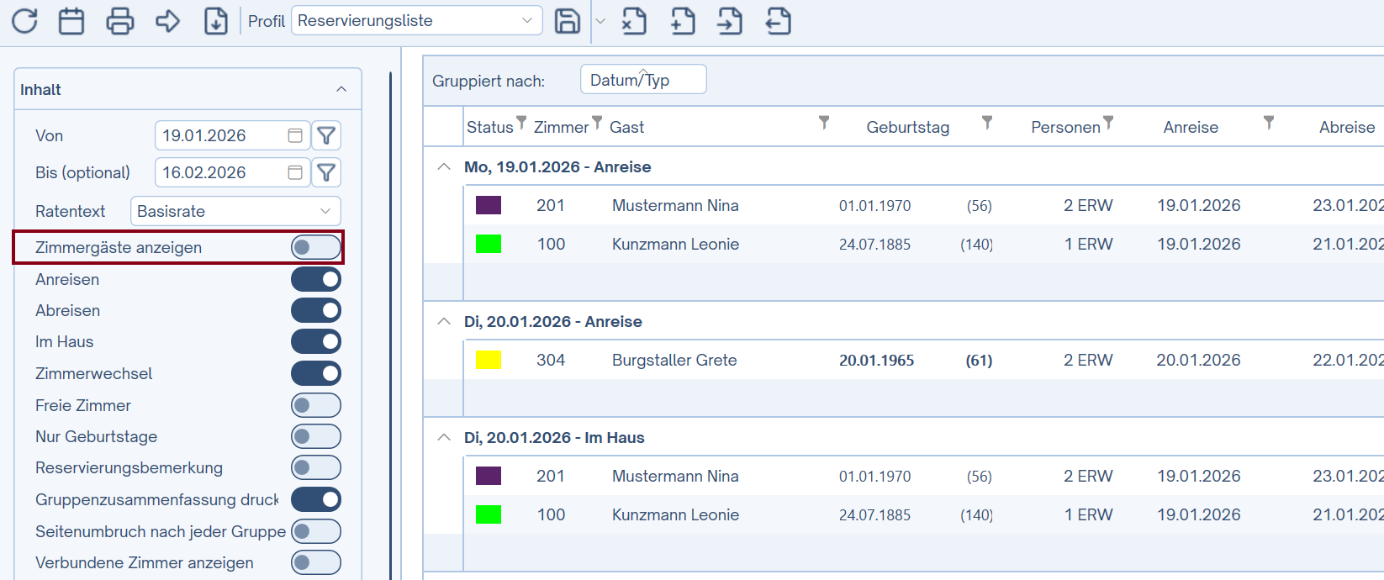This screenshot has width=1384, height=580.
Task: Enable the Nur Geburtstage switch
Action: pos(316,436)
